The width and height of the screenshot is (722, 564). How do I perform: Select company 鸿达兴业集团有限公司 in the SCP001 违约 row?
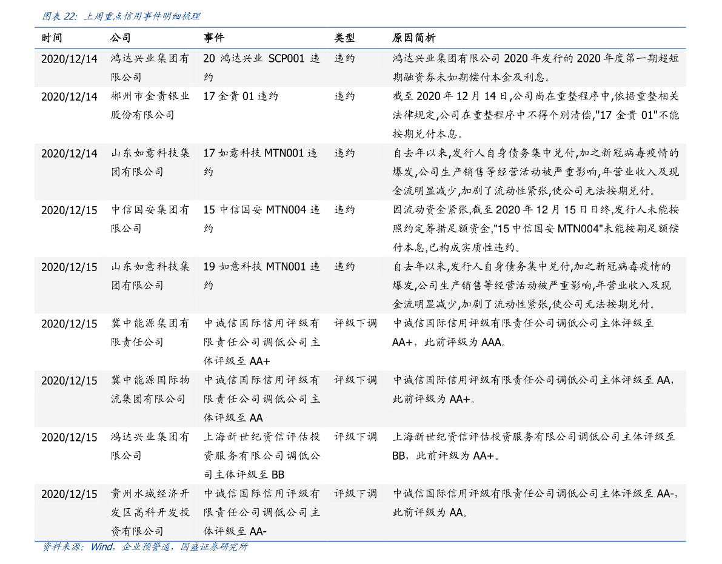click(150, 68)
